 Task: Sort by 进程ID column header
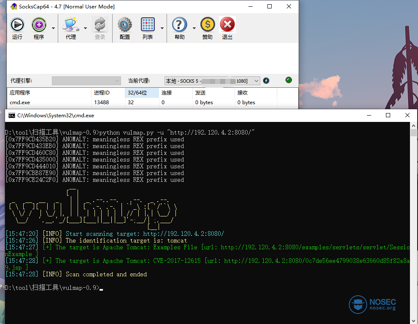tap(108, 93)
